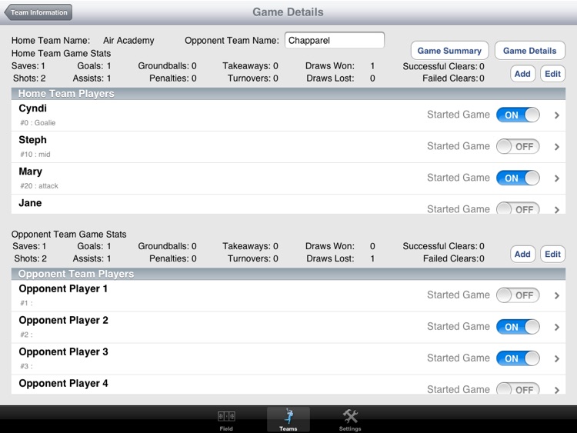Click '#0 : Goalie' under Cyndi
This screenshot has width=577, height=433.
coord(38,123)
